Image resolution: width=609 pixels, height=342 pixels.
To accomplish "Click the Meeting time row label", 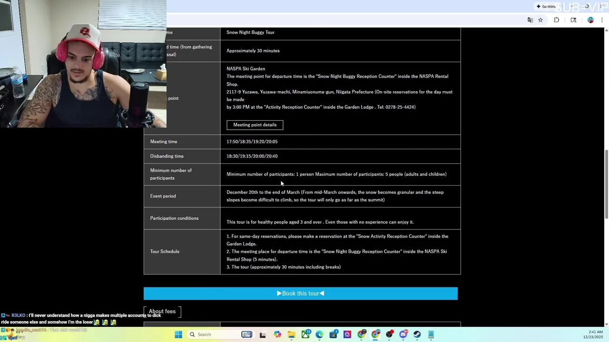I will point(164,142).
